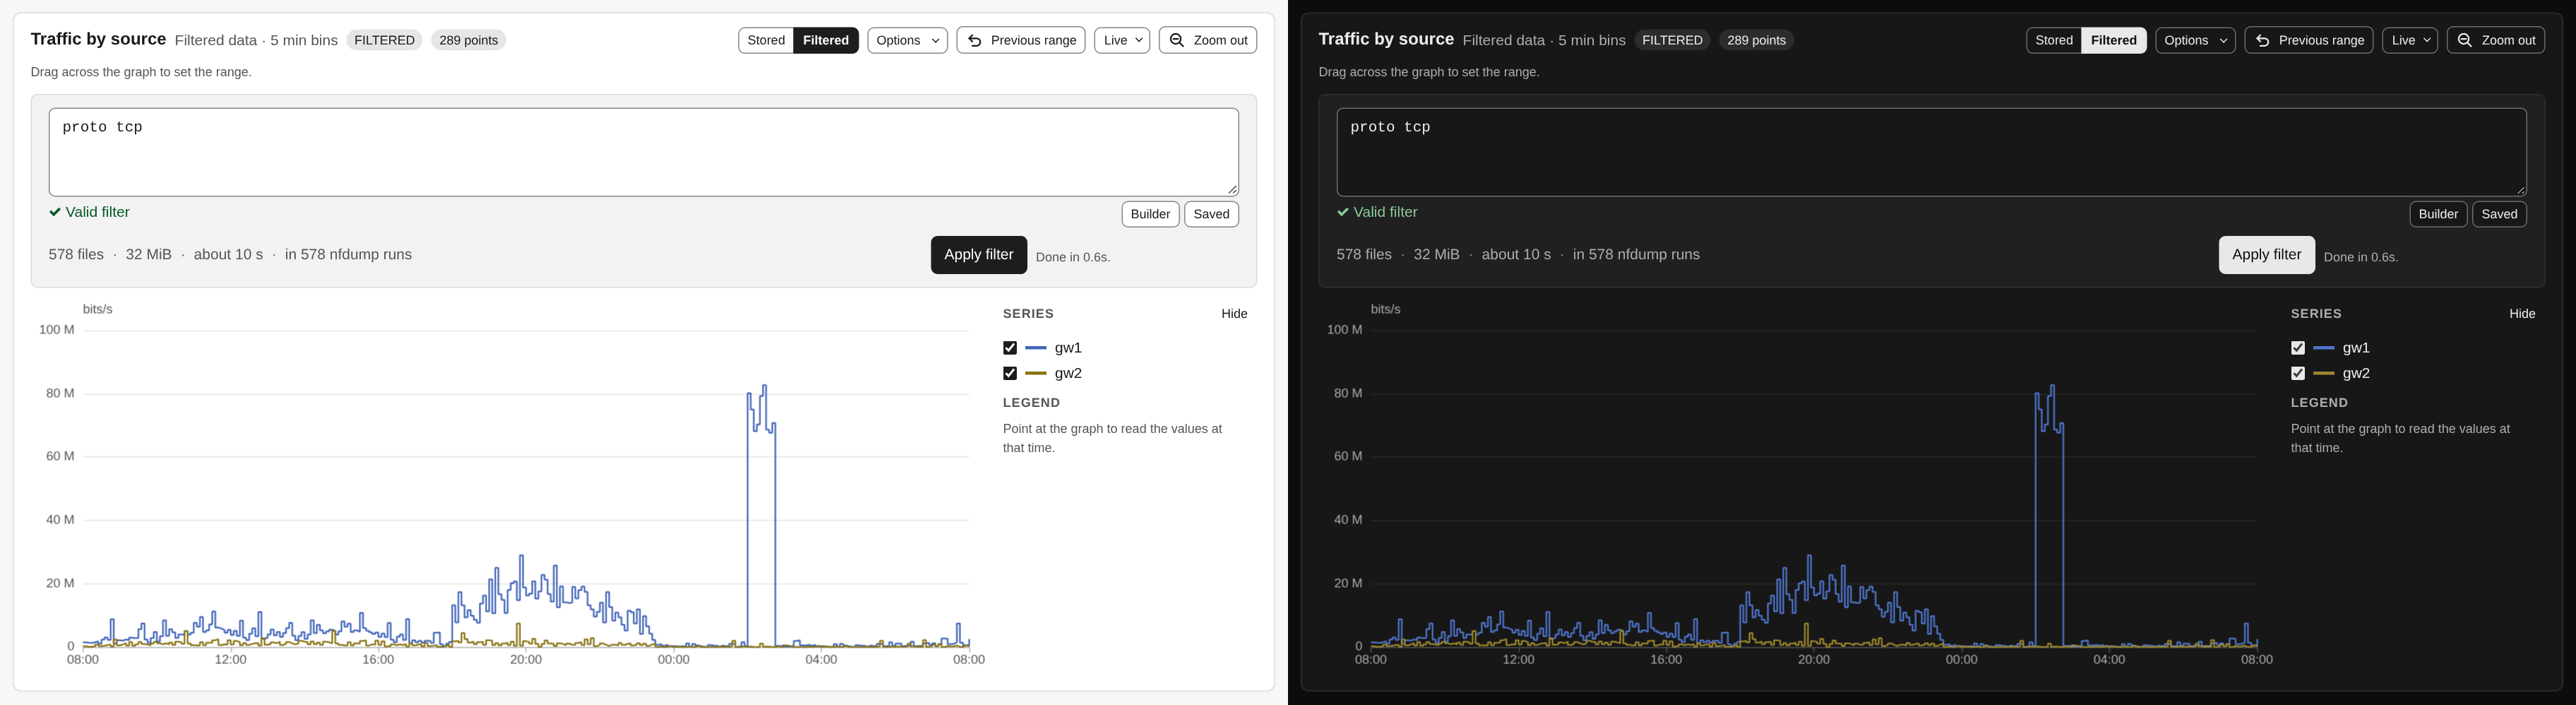The height and width of the screenshot is (705, 2576).
Task: Click 20:00 axis label in dark chart
Action: click(1814, 660)
